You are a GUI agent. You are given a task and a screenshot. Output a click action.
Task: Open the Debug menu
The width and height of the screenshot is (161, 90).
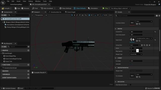coord(30,1)
